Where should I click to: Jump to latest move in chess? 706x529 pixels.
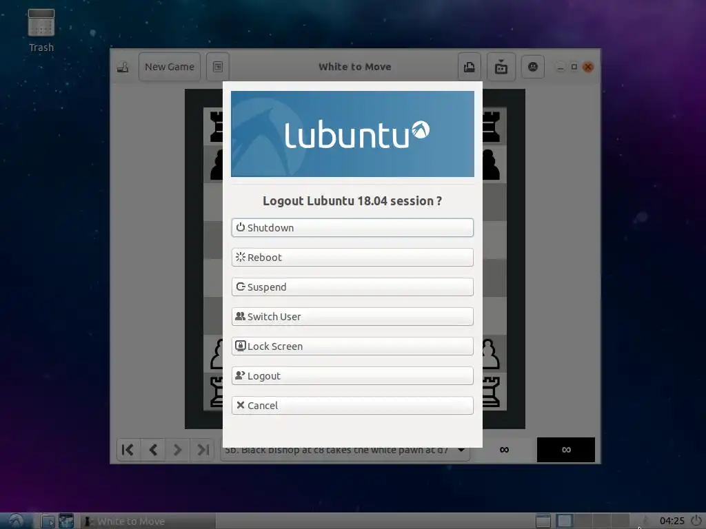(x=203, y=449)
